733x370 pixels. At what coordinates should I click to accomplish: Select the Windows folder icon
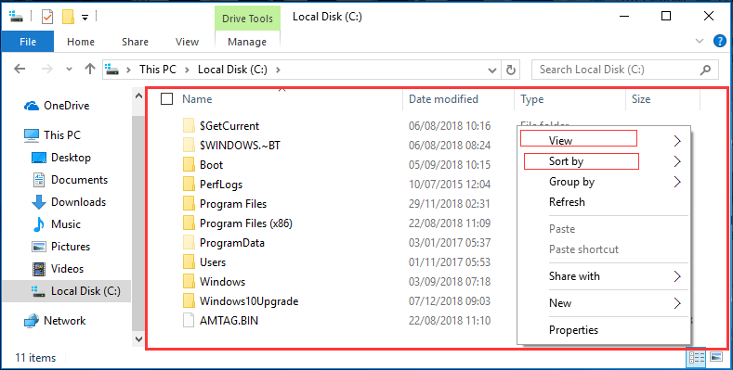[189, 282]
